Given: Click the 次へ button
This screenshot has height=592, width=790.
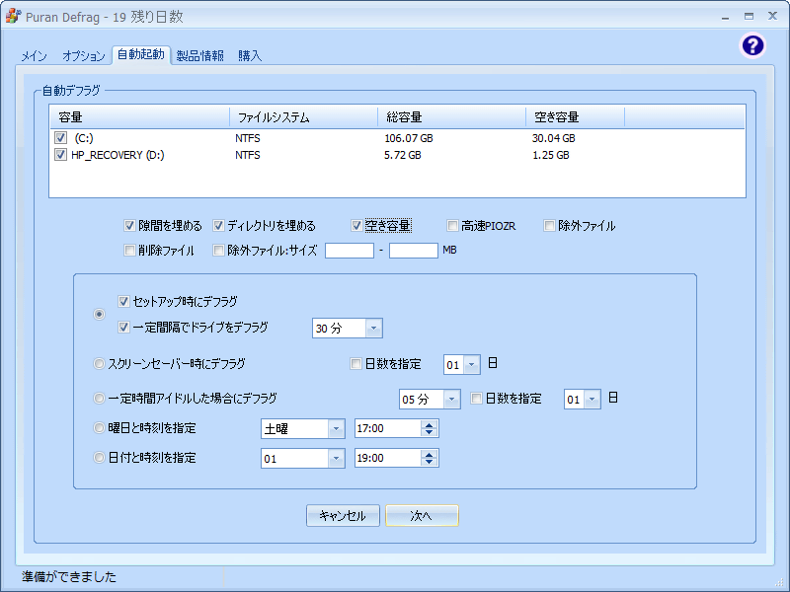Looking at the screenshot, I should tap(422, 515).
